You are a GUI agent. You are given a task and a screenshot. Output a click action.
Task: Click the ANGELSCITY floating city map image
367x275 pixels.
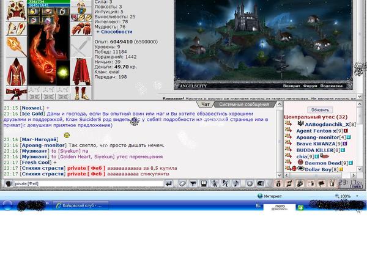[263, 41]
